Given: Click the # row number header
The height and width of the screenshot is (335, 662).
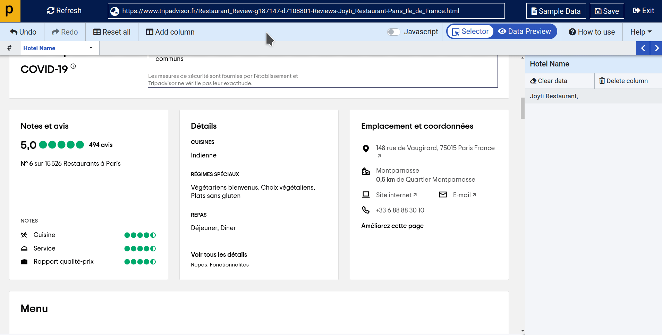Looking at the screenshot, I should 9,48.
